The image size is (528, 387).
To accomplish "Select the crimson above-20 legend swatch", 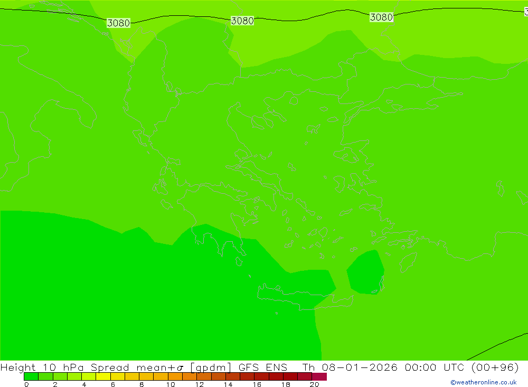I will coord(319,376).
